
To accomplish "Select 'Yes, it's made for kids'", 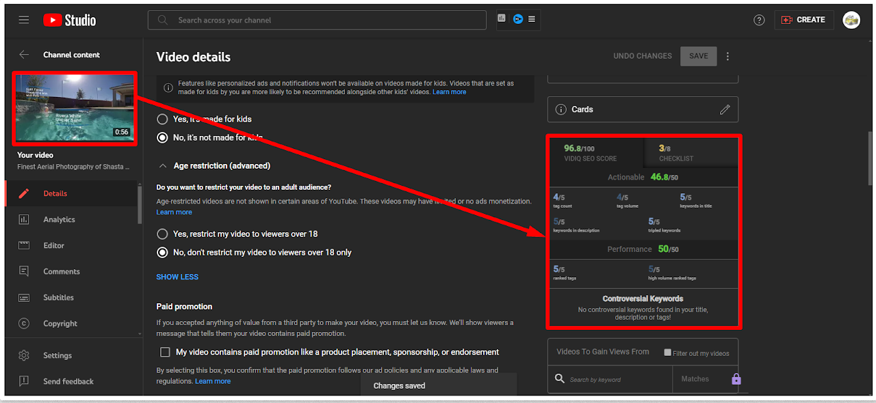I will click(x=162, y=119).
